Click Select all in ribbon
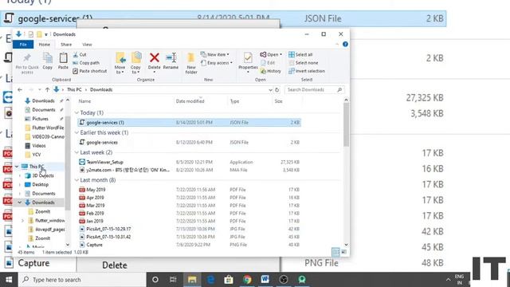510x287 pixels. coord(300,55)
